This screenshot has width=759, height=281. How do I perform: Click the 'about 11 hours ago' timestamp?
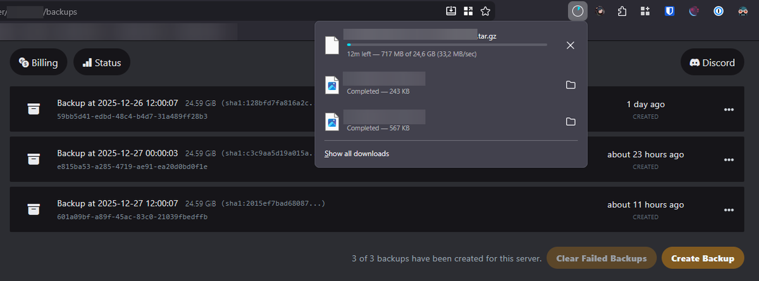point(646,204)
